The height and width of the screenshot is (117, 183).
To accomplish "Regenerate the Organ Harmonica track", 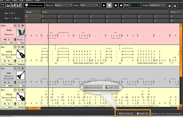I will tap(19, 25).
